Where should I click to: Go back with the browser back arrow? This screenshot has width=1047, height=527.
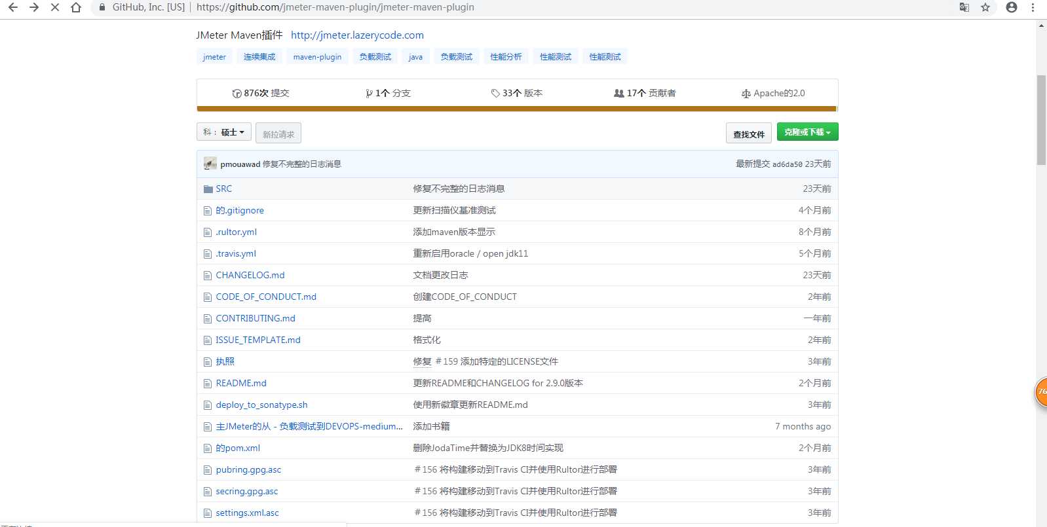tap(12, 7)
